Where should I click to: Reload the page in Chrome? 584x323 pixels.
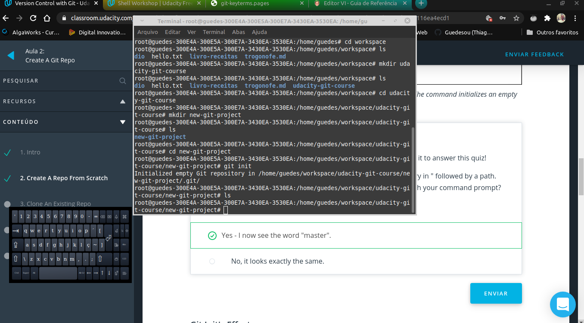(33, 18)
